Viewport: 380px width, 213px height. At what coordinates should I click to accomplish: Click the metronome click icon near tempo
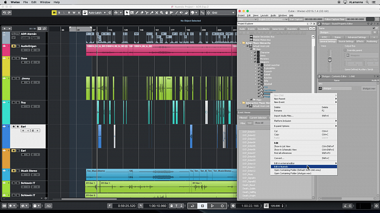(266, 206)
